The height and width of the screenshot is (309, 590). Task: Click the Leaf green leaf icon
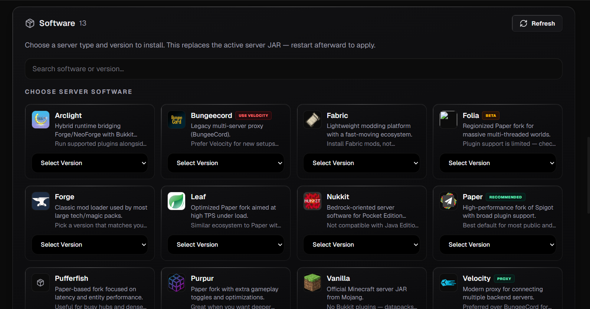click(x=177, y=201)
